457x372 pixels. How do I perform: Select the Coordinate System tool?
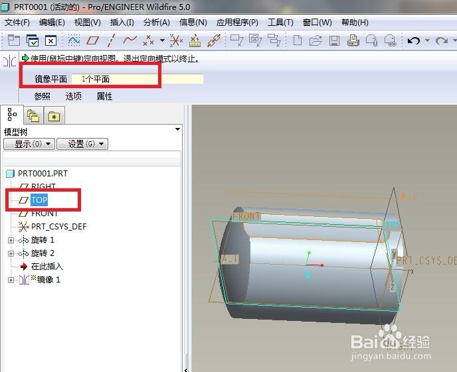click(176, 40)
